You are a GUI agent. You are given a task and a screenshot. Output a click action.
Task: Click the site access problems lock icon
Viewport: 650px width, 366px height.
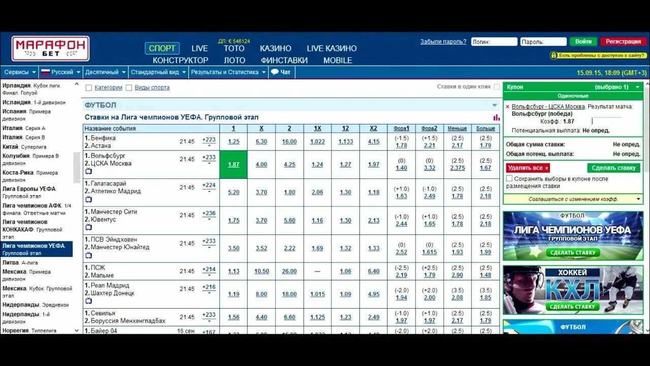553,55
